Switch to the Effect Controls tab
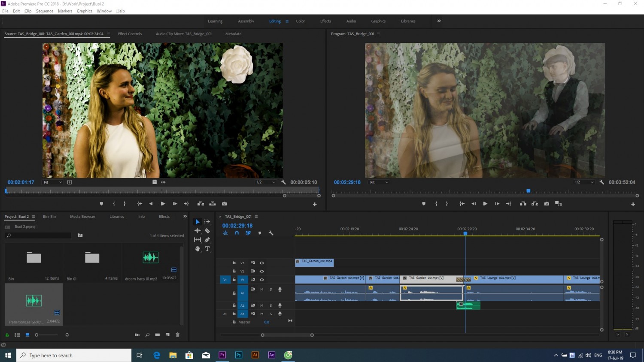Screen dimensions: 644x362 (x=130, y=34)
